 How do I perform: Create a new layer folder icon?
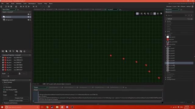click(21, 51)
